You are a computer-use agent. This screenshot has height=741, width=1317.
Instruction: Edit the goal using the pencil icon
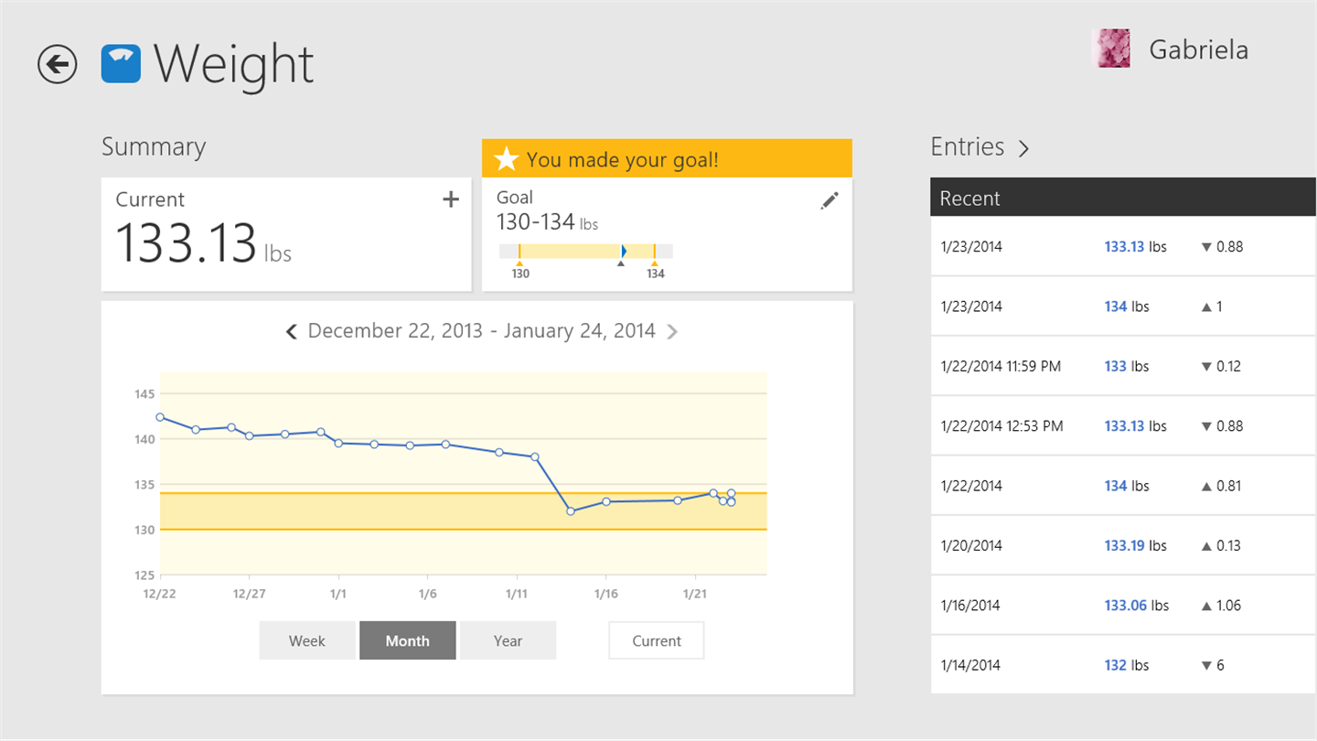pyautogui.click(x=830, y=201)
